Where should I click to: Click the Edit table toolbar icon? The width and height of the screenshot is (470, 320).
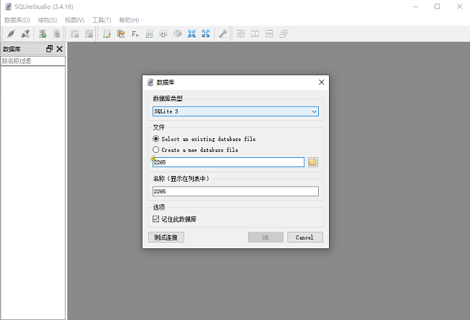(x=89, y=33)
